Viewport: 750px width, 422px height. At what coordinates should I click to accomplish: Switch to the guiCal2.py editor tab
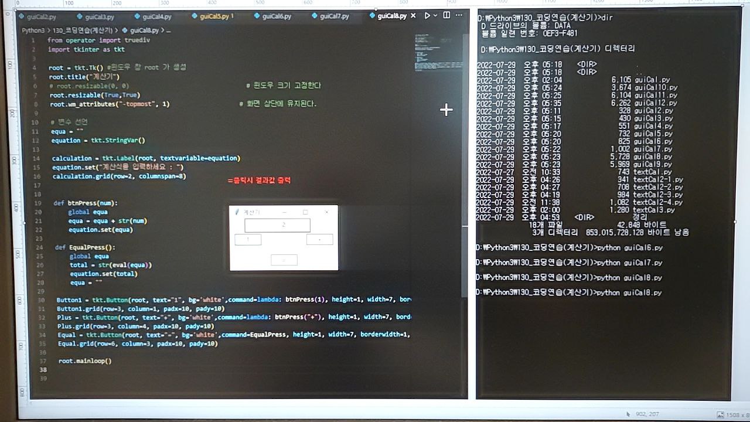tap(37, 17)
